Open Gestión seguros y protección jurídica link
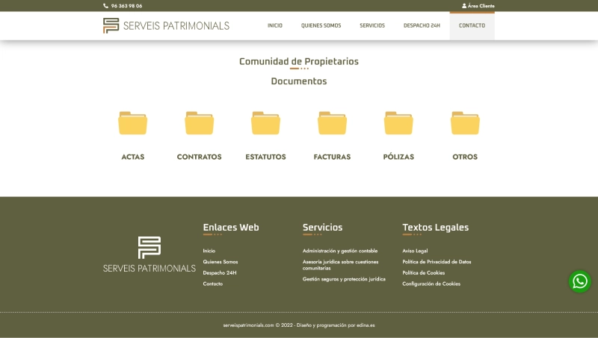Viewport: 598px width, 338px height. pos(344,279)
